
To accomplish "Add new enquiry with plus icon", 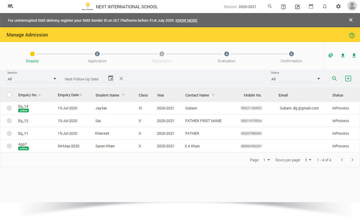I will tap(348, 79).
